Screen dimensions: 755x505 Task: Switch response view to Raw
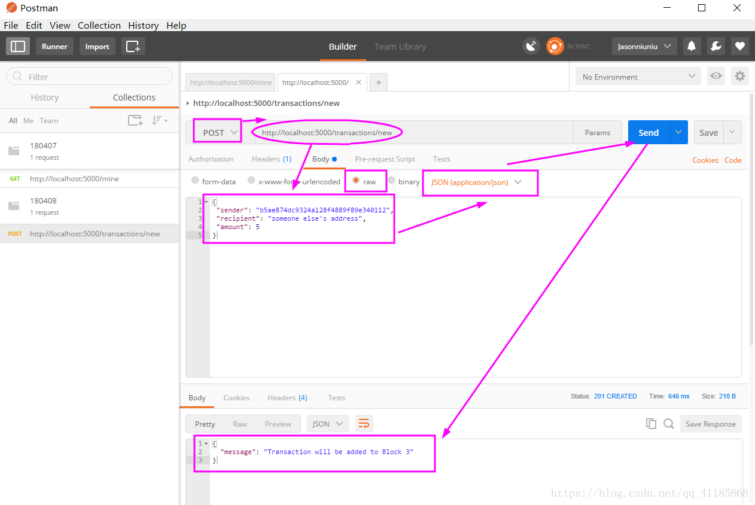click(240, 424)
